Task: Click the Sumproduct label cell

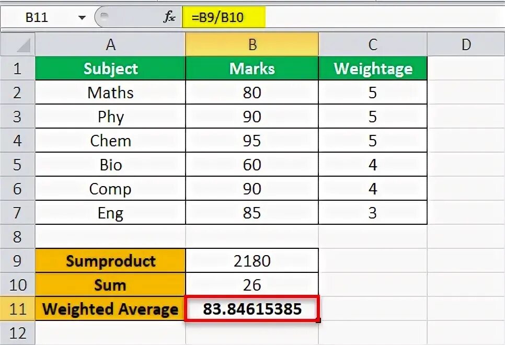Action: click(x=110, y=261)
